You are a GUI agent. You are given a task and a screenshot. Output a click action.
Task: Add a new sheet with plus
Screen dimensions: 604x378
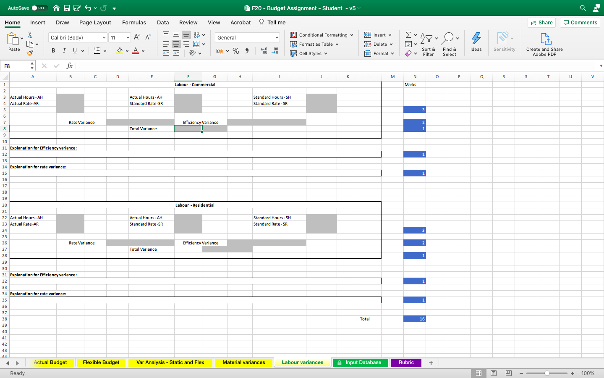[x=431, y=363]
